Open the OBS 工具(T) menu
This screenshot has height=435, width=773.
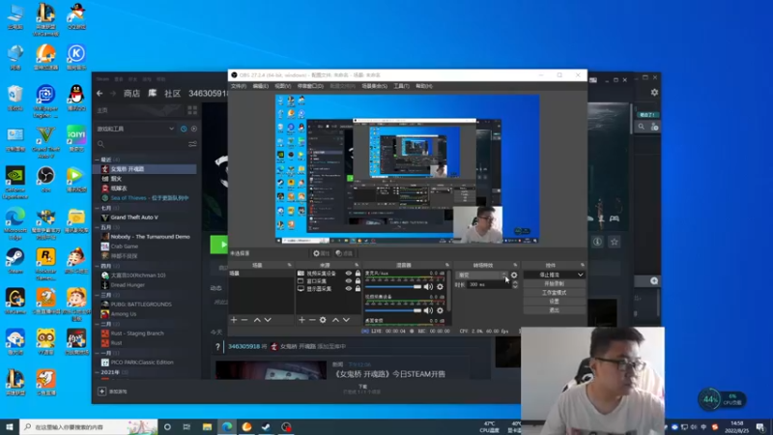pyautogui.click(x=401, y=86)
